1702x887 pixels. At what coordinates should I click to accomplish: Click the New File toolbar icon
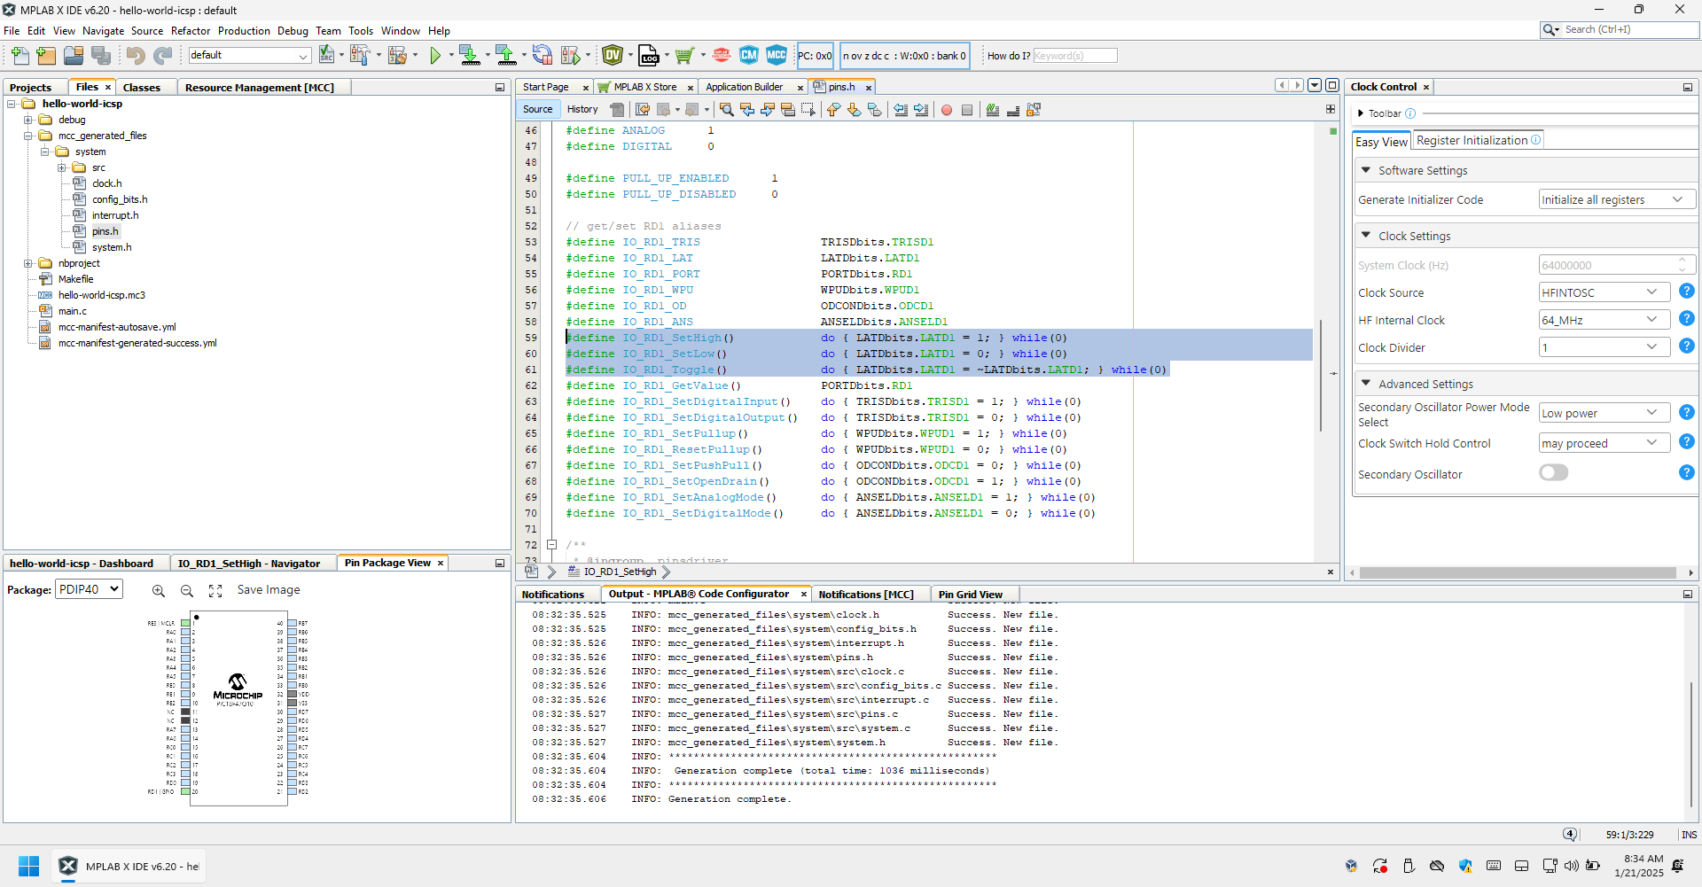click(20, 56)
